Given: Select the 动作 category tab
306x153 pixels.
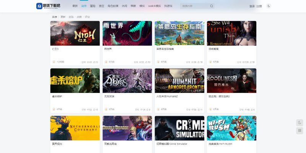Looking at the screenshot, I should (84, 6).
